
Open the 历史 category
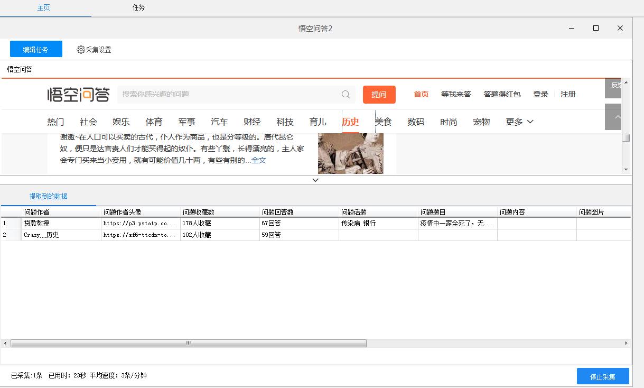(x=351, y=122)
